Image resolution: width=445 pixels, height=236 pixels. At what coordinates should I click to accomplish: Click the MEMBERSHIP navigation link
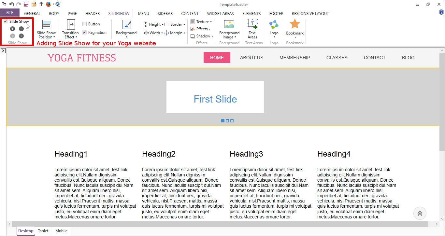(294, 58)
